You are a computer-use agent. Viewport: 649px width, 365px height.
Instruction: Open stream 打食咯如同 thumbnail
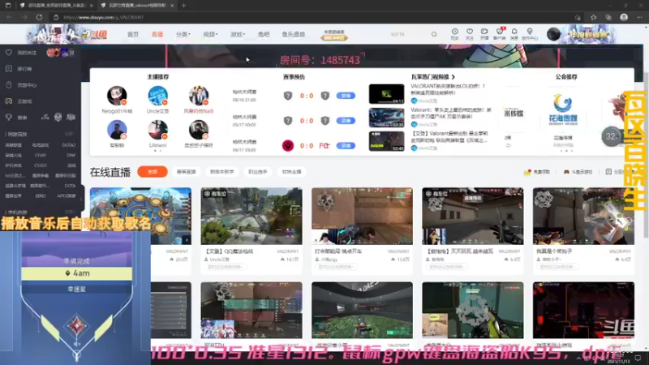click(x=362, y=216)
